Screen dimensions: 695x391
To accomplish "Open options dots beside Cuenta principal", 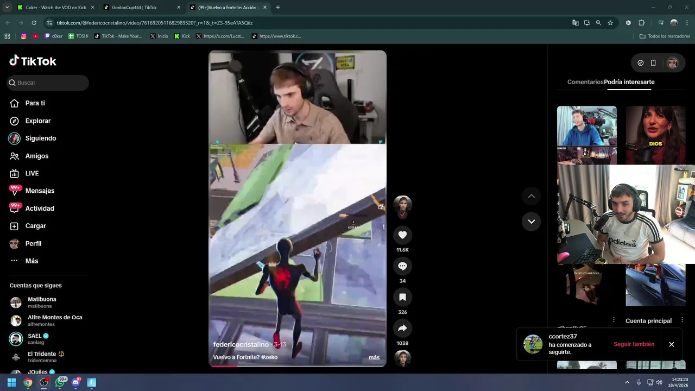I will coord(682,320).
